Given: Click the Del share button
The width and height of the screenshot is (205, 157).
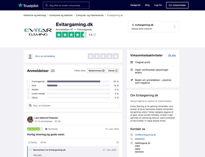Looking at the screenshot, I should pyautogui.click(x=43, y=143).
